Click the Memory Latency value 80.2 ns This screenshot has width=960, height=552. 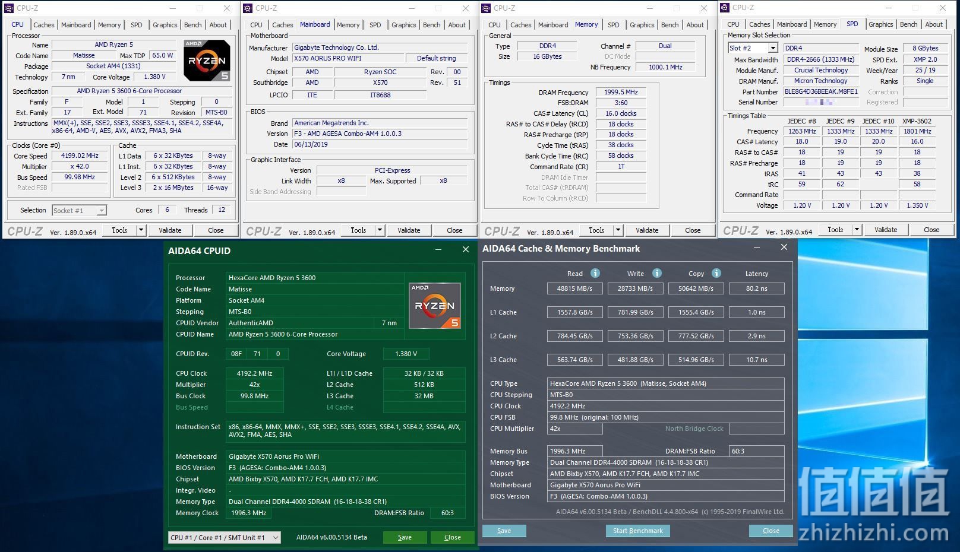pos(757,288)
